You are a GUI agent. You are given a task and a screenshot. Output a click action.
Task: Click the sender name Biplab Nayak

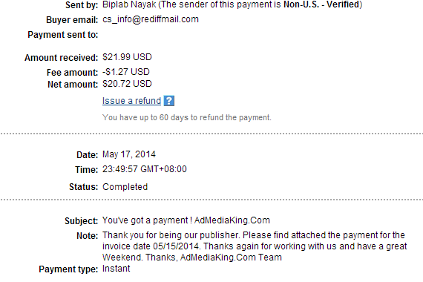[x=129, y=4]
